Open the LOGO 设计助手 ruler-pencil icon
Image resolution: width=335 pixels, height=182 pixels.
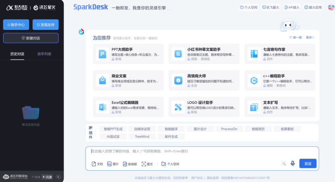178,107
